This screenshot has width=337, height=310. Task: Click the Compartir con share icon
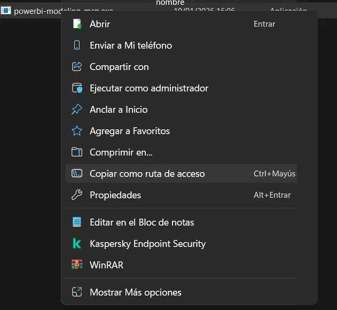[77, 67]
